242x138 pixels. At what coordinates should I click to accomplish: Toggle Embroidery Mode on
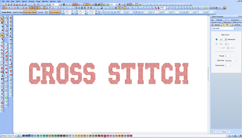(x=30, y=12)
